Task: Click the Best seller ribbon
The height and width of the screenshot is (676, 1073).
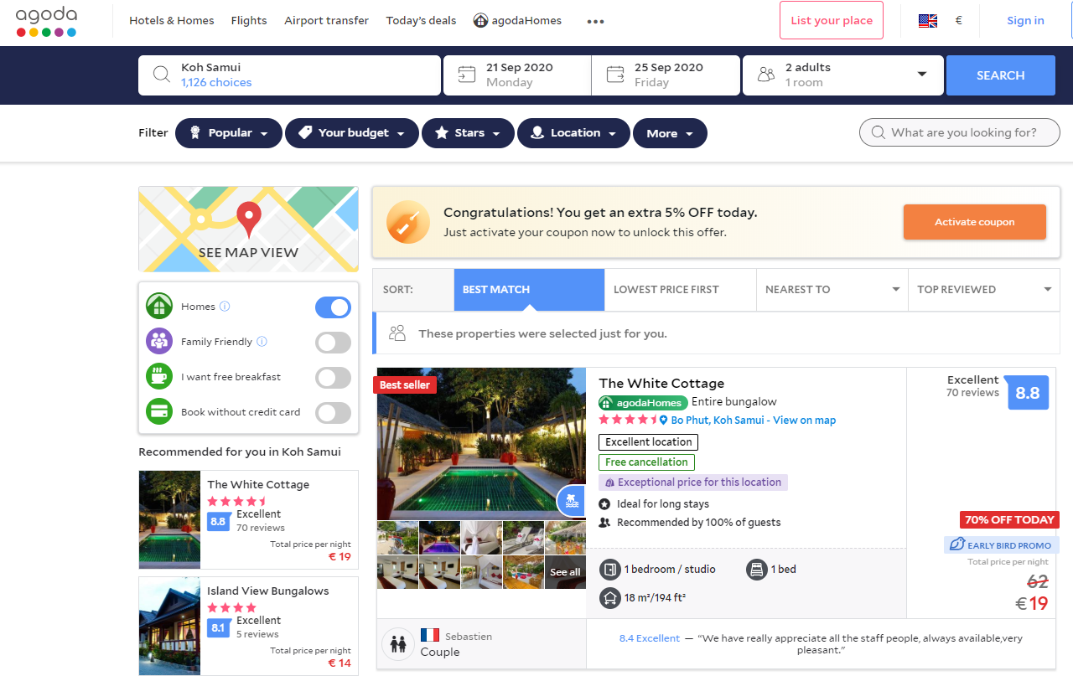Action: click(x=405, y=385)
